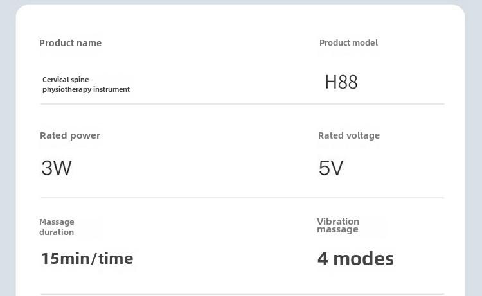Click the Rated voltage heading
This screenshot has width=482, height=296.
click(349, 135)
